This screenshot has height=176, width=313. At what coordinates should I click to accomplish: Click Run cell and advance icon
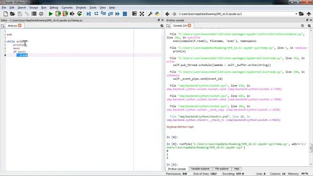[65, 14]
